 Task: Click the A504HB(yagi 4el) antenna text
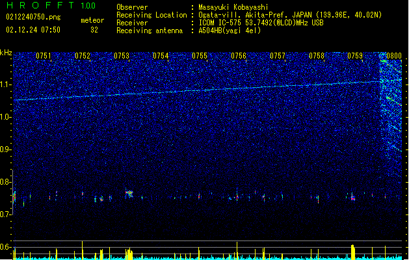230,31
